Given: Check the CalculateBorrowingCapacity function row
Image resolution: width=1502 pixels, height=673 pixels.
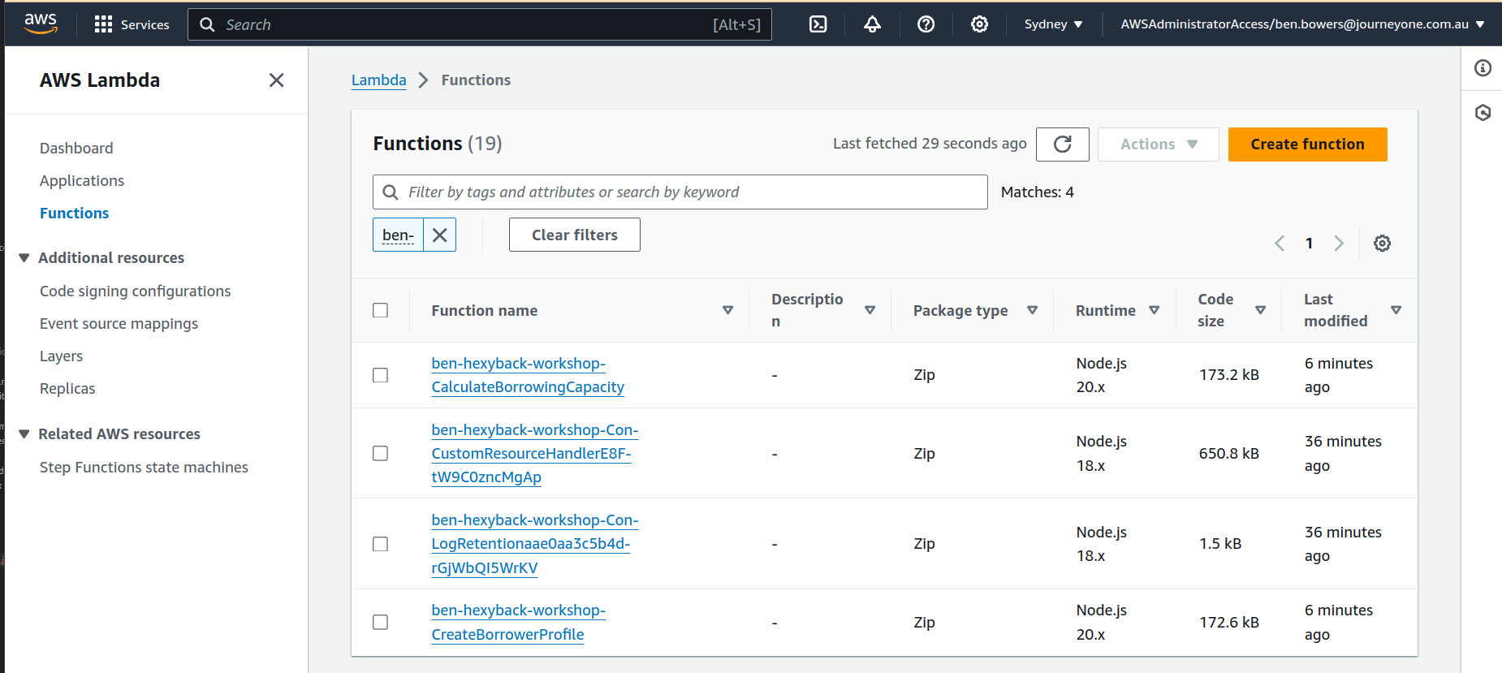Looking at the screenshot, I should point(380,375).
